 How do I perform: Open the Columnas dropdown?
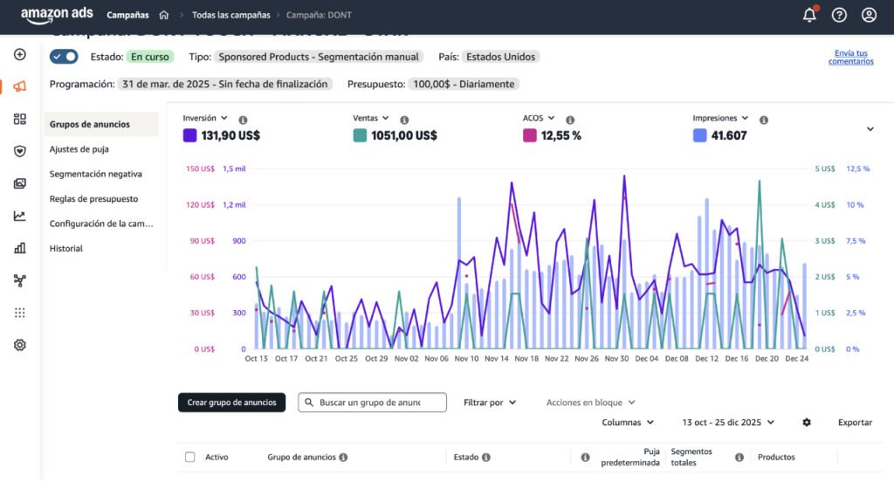coord(628,423)
